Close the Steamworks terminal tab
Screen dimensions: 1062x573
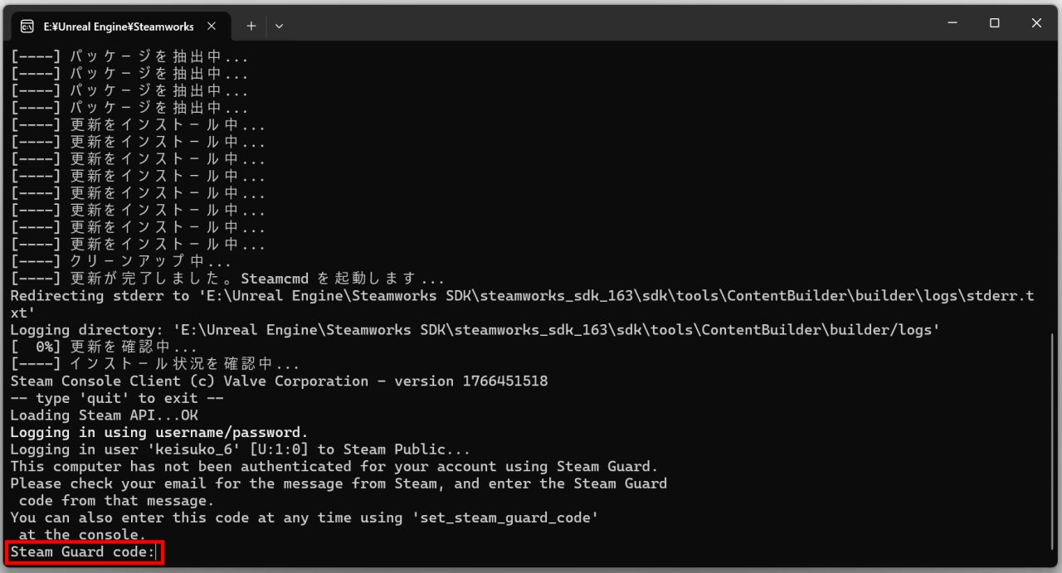212,26
